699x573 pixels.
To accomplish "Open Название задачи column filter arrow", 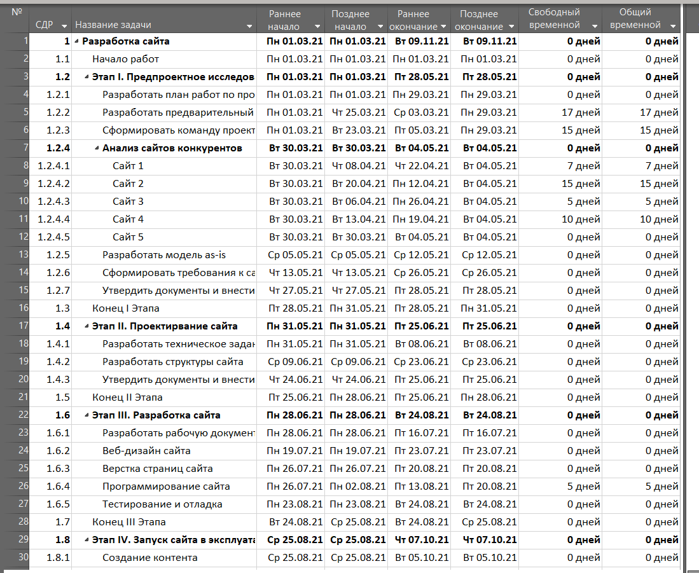I will coord(249,26).
